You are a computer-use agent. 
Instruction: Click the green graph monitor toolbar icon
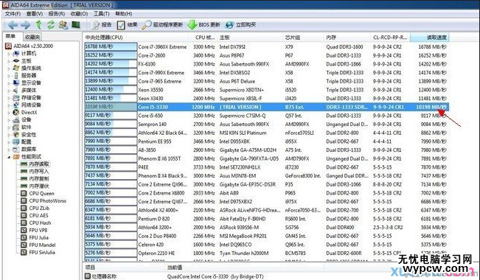(76, 25)
